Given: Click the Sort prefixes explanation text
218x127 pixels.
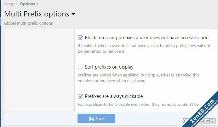Looking at the screenshot, I should point(139,78).
